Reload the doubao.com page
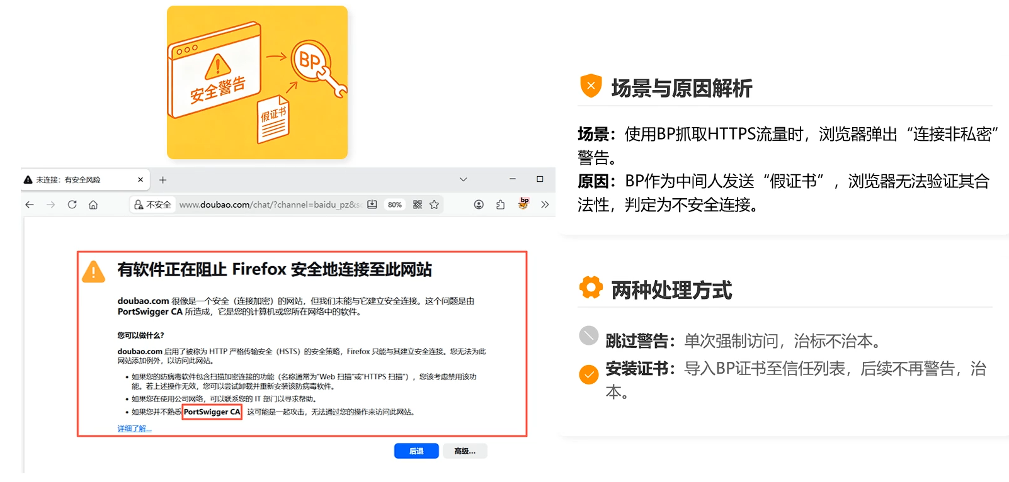 click(x=72, y=205)
